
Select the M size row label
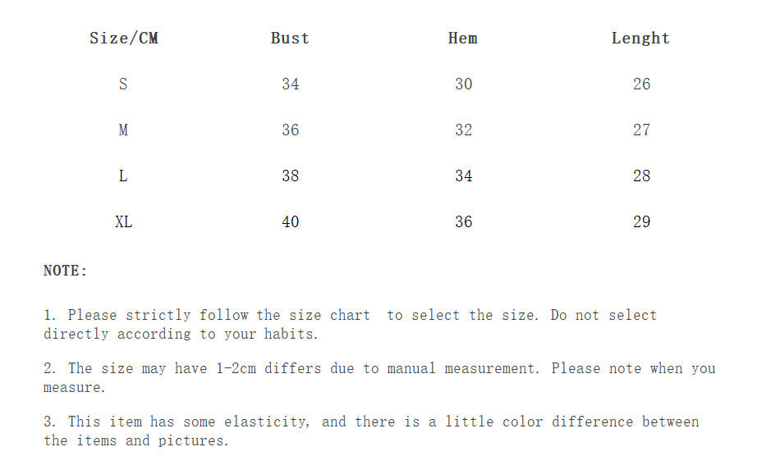click(x=123, y=130)
